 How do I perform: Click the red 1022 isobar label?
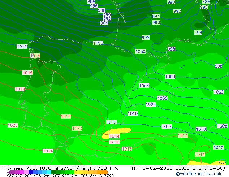13,125
